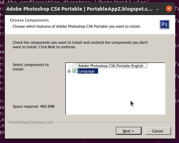
Task: Click the 'Select components to install' label
Action: (31, 67)
